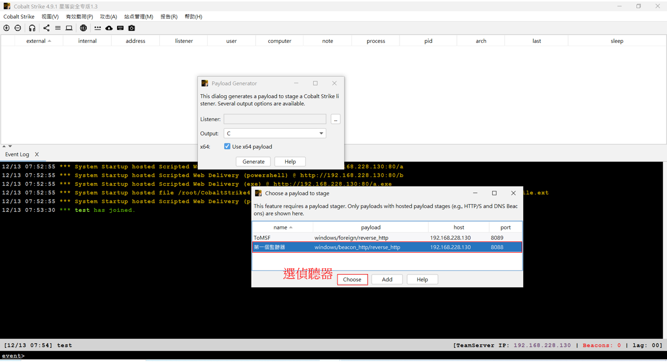Click Generate in Payload Generator

point(253,161)
